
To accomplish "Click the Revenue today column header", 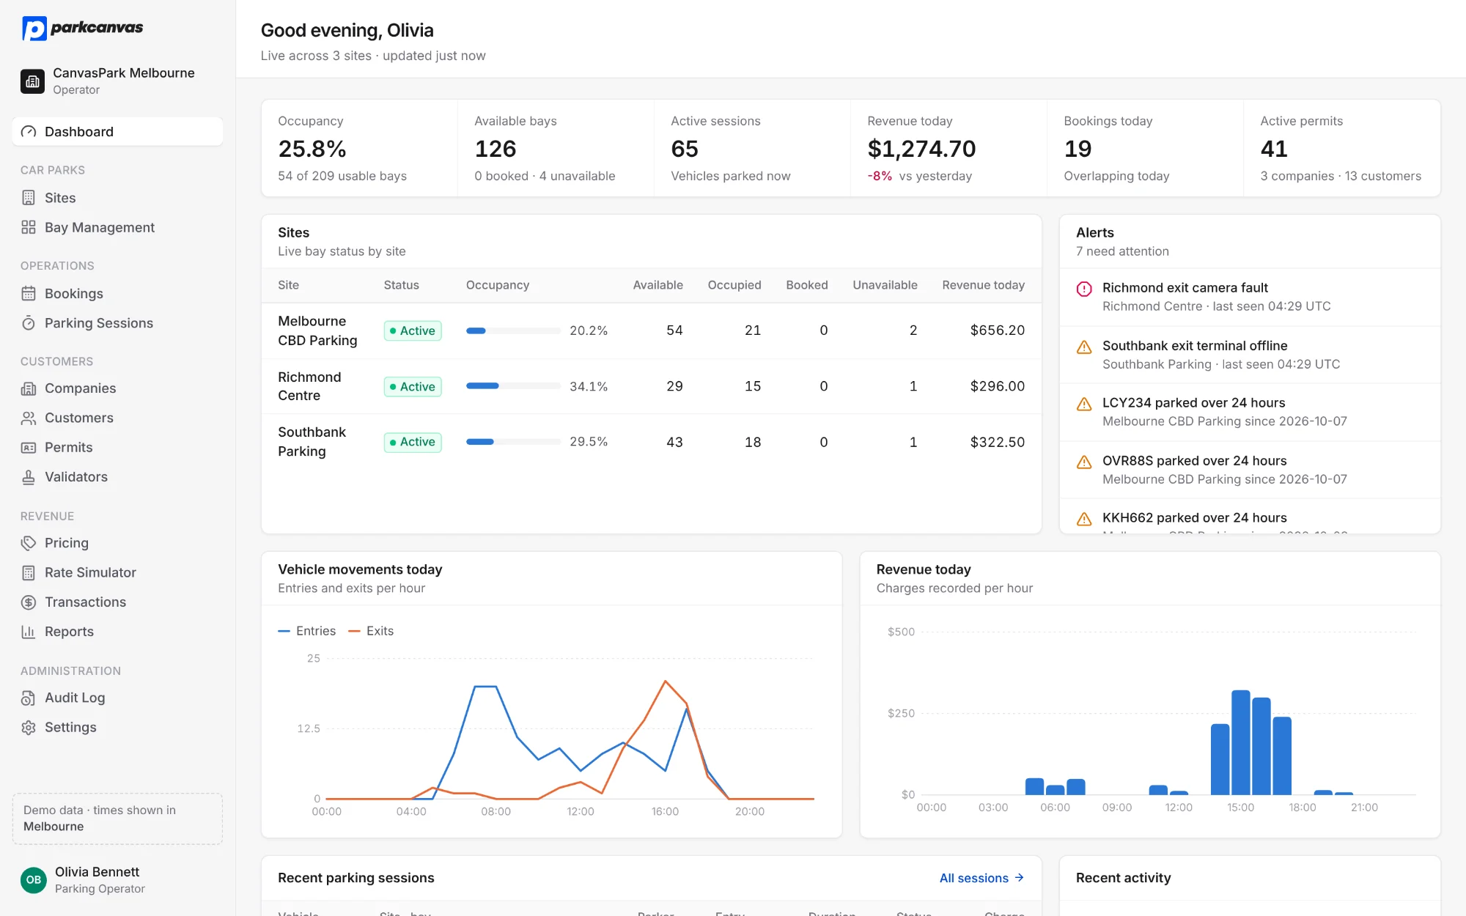I will 983,285.
